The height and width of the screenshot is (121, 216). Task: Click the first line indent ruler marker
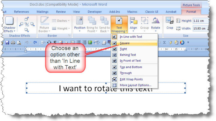(25, 48)
